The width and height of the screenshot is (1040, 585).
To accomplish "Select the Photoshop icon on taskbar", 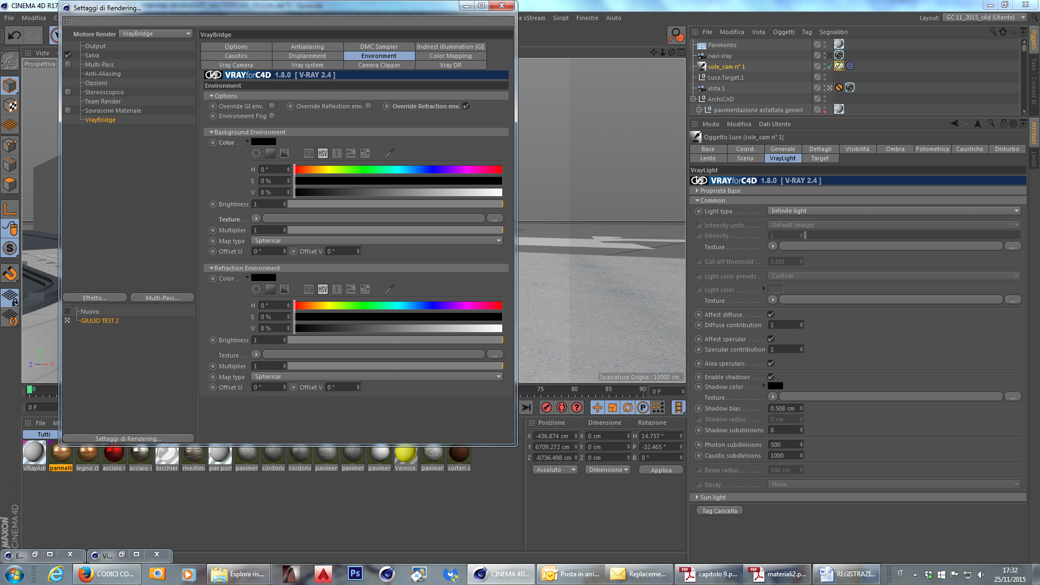I will coord(355,574).
